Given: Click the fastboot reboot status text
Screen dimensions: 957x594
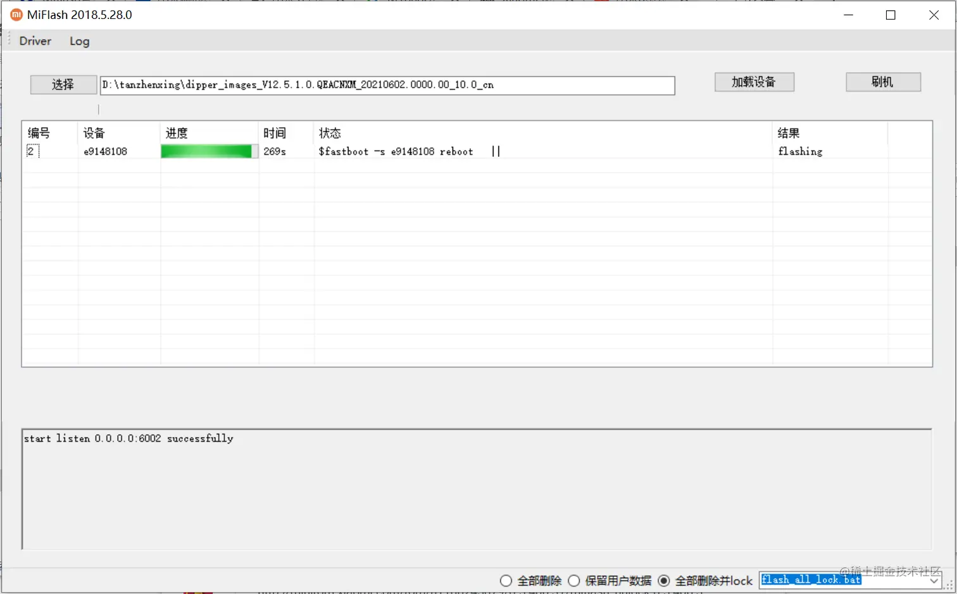Looking at the screenshot, I should tap(396, 151).
